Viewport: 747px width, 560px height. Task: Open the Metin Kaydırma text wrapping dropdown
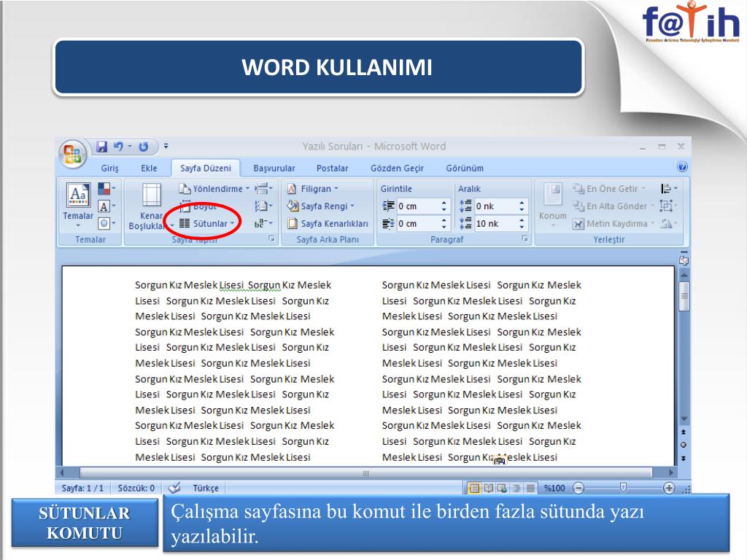614,223
